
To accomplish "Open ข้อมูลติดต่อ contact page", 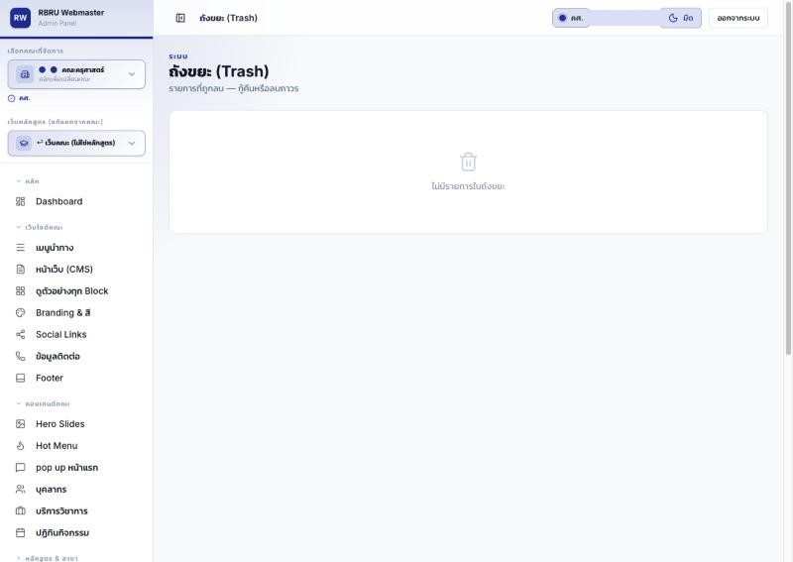I will point(76,356).
